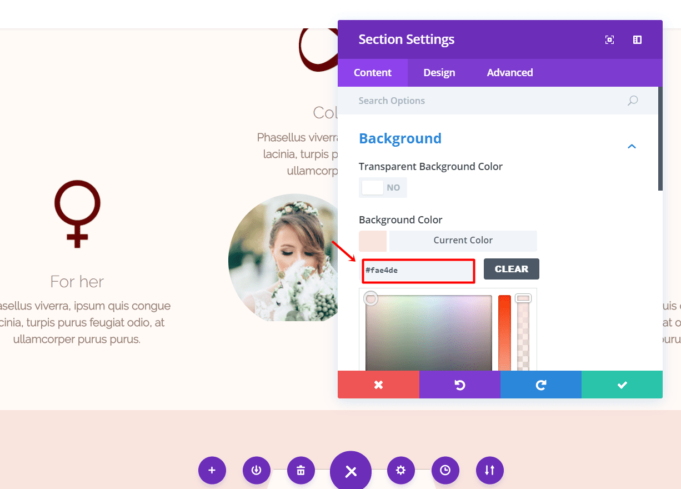The height and width of the screenshot is (489, 681).
Task: Close builder menu with large purple X
Action: click(350, 471)
